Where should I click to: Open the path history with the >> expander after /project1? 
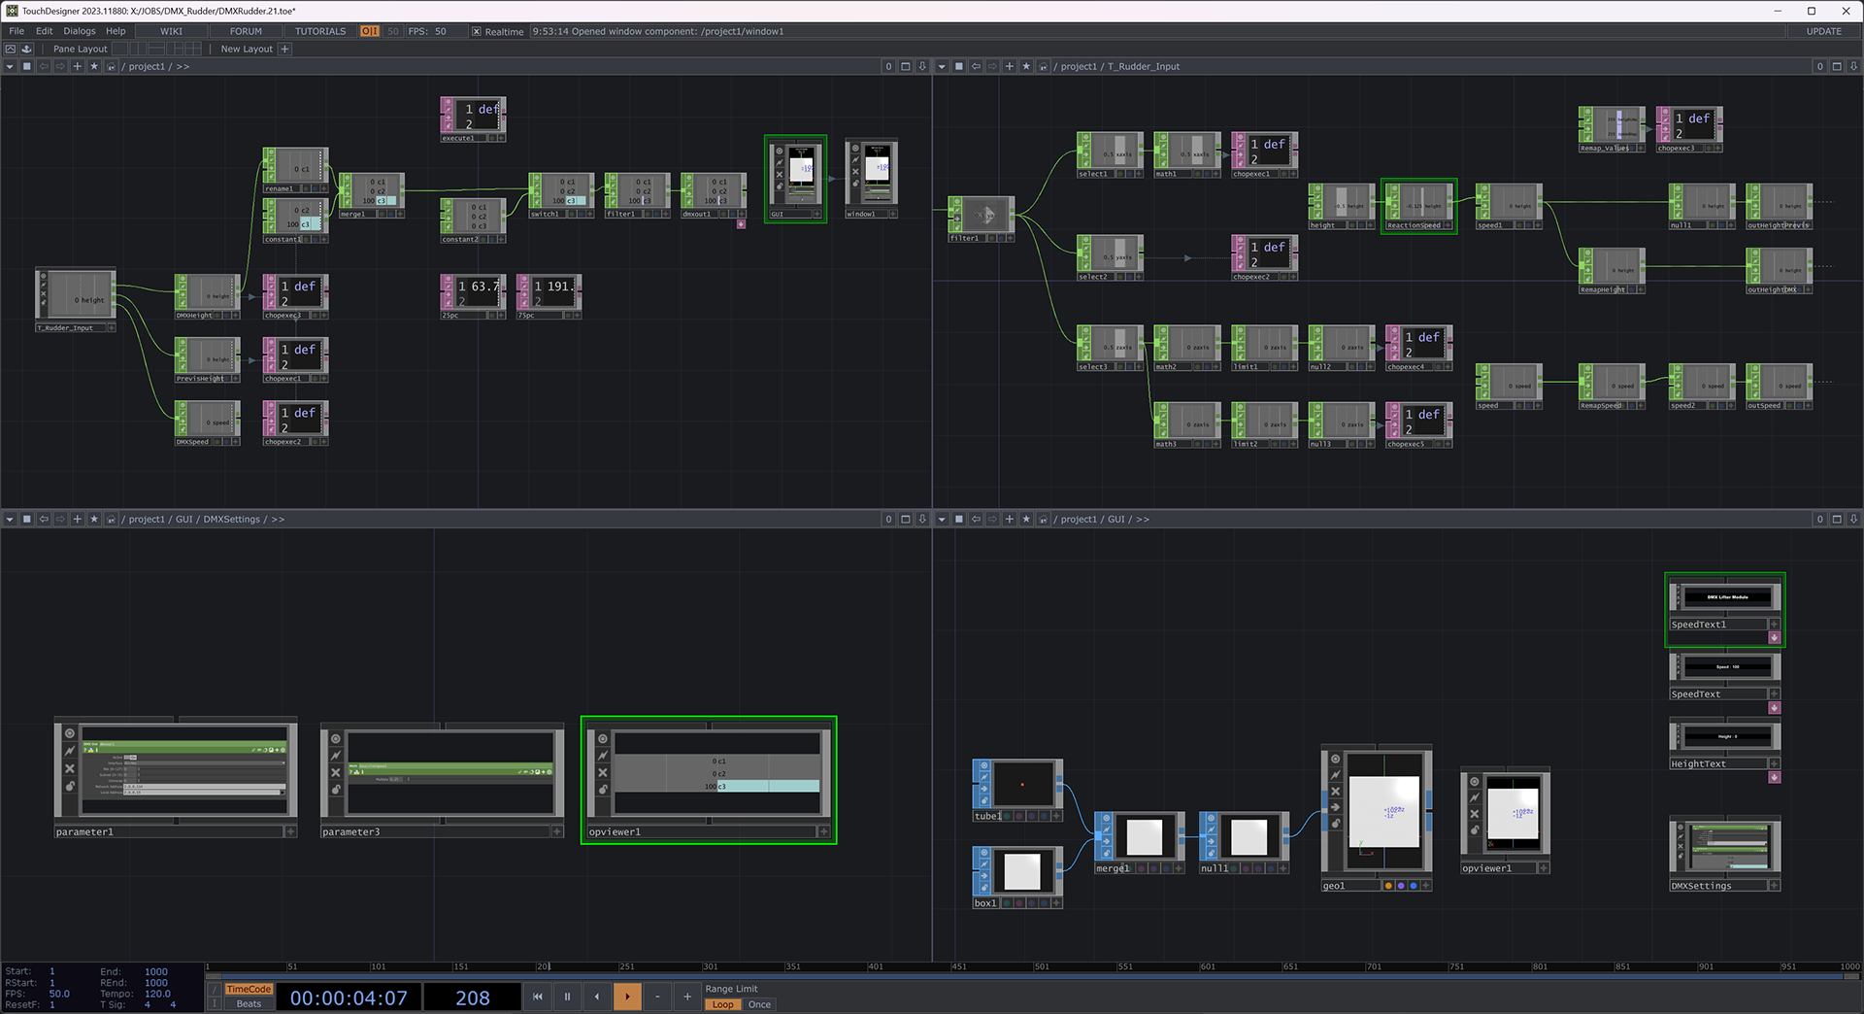183,66
